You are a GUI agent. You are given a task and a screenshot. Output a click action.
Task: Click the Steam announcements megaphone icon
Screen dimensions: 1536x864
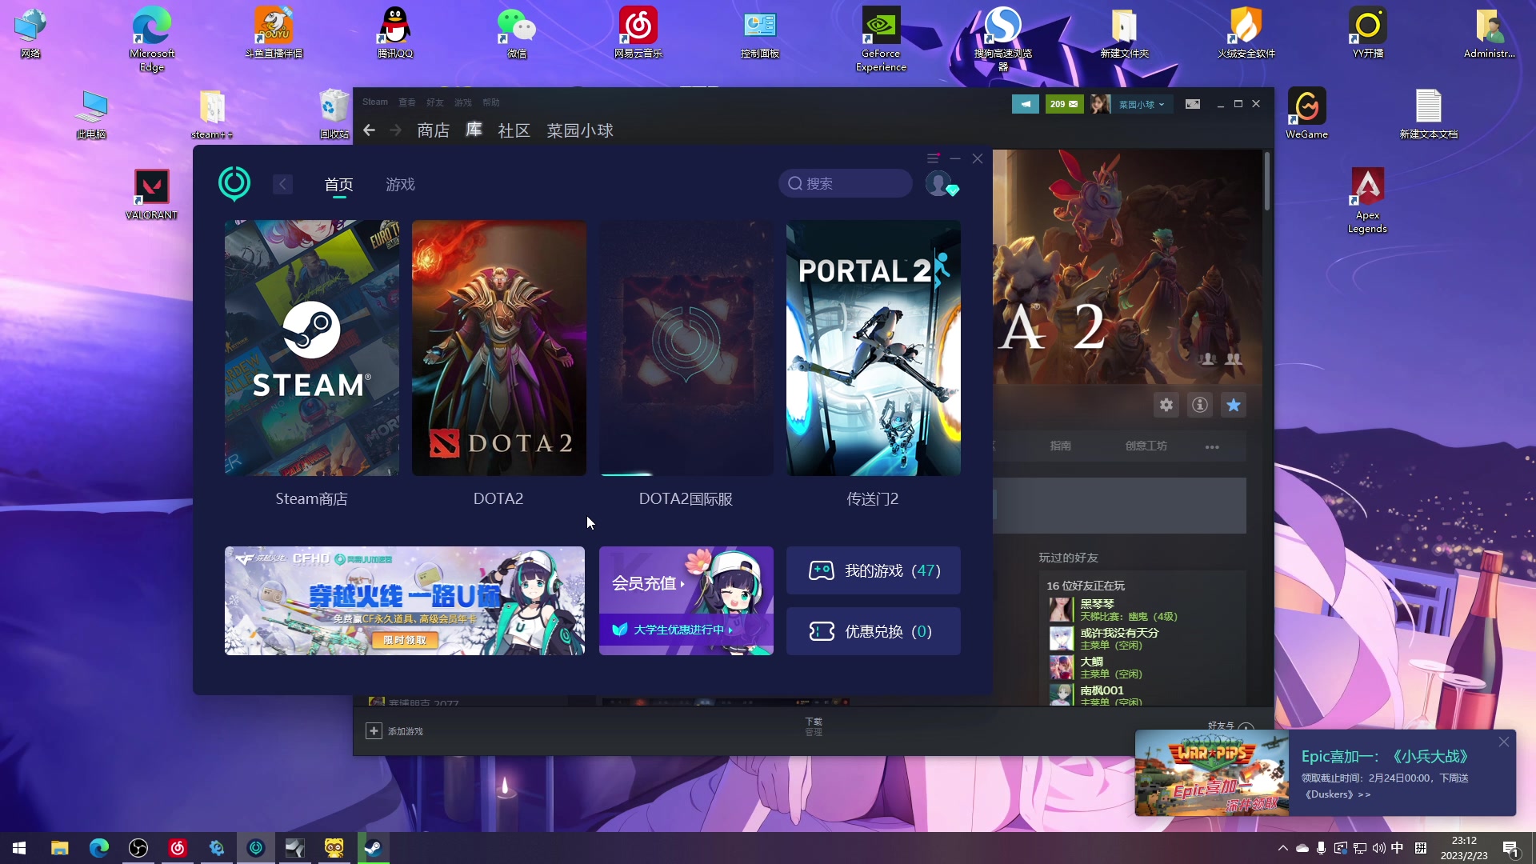point(1025,104)
